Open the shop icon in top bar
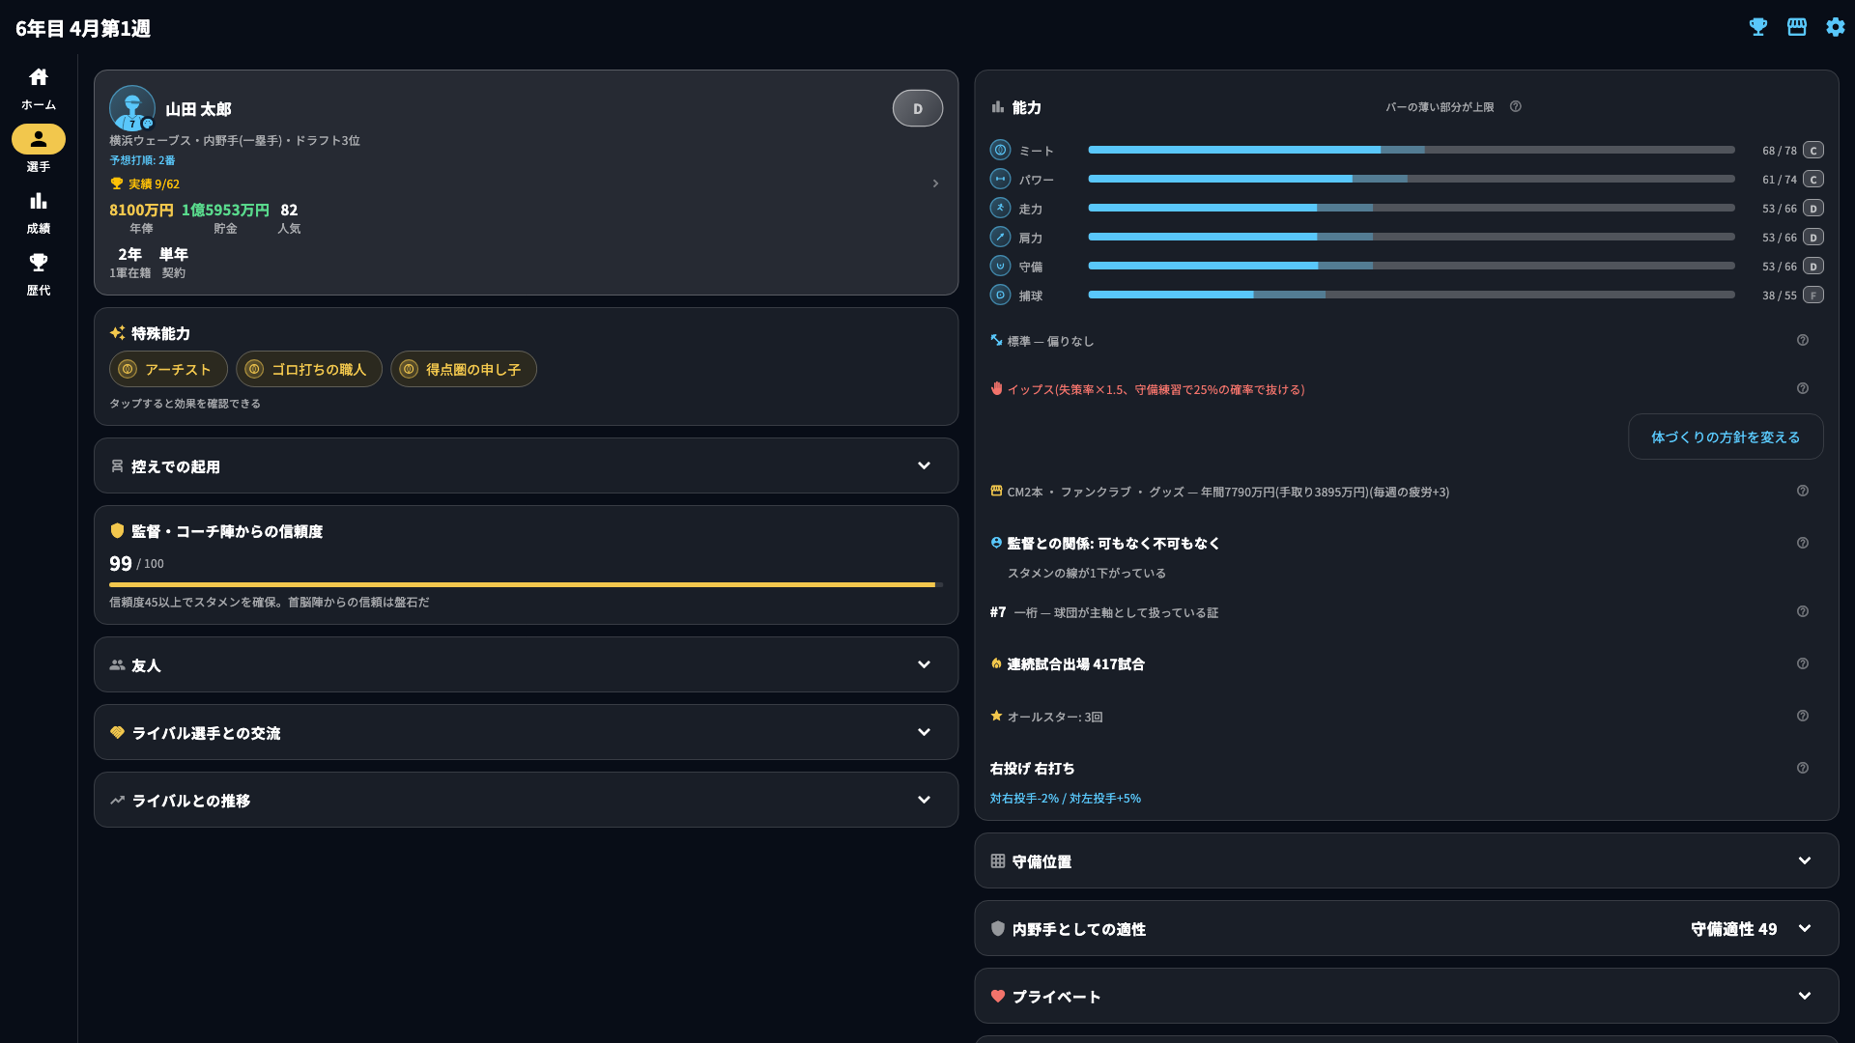Viewport: 1855px width, 1043px height. 1797,27
